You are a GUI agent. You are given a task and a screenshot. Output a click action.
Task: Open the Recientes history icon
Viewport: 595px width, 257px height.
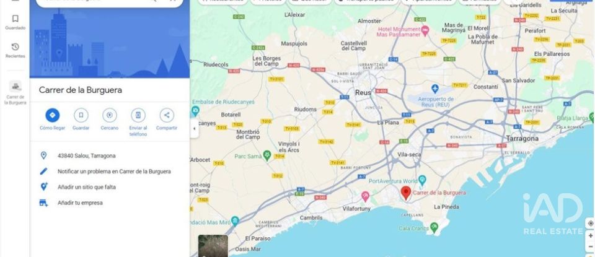pos(15,47)
